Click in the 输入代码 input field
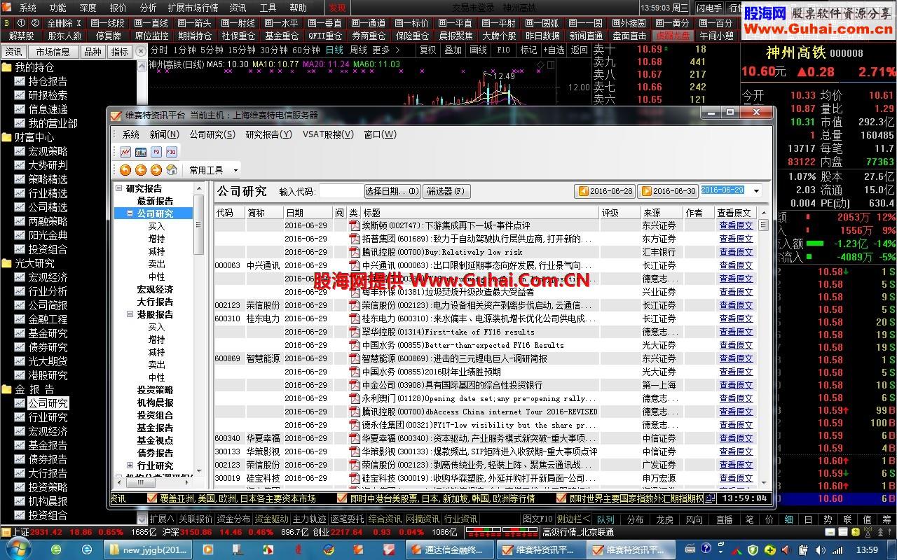 [x=341, y=191]
